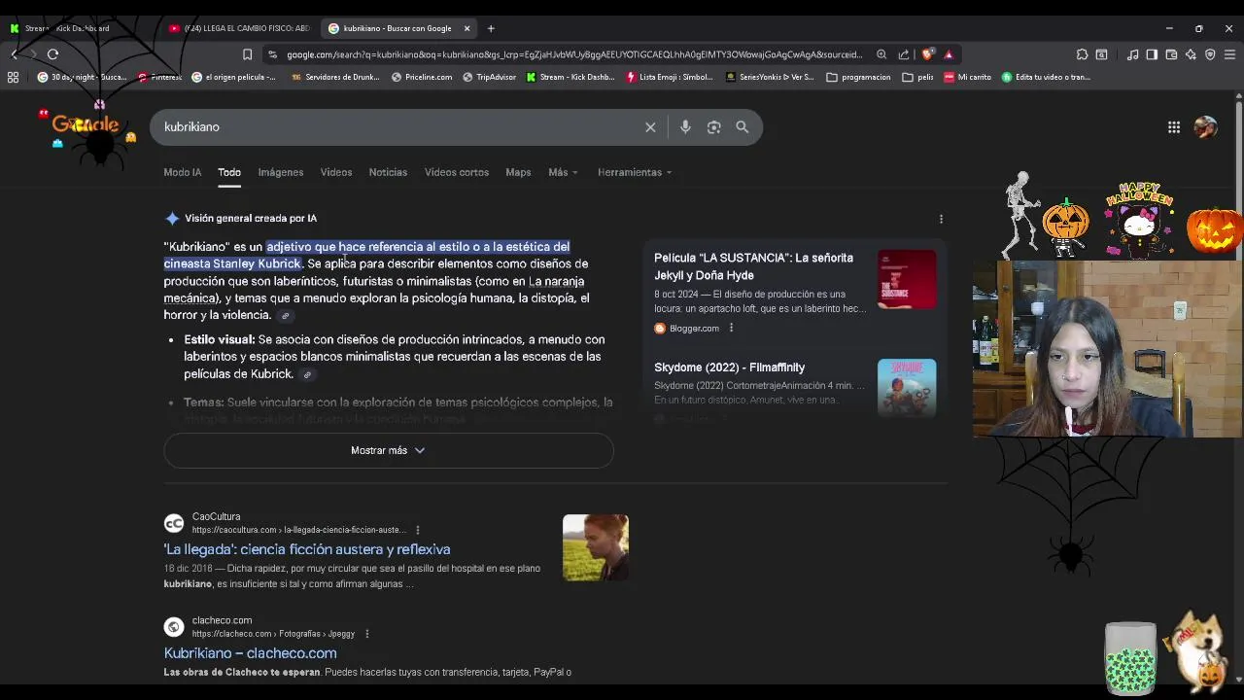Open a new tab with plus button
The width and height of the screenshot is (1244, 700).
491,28
